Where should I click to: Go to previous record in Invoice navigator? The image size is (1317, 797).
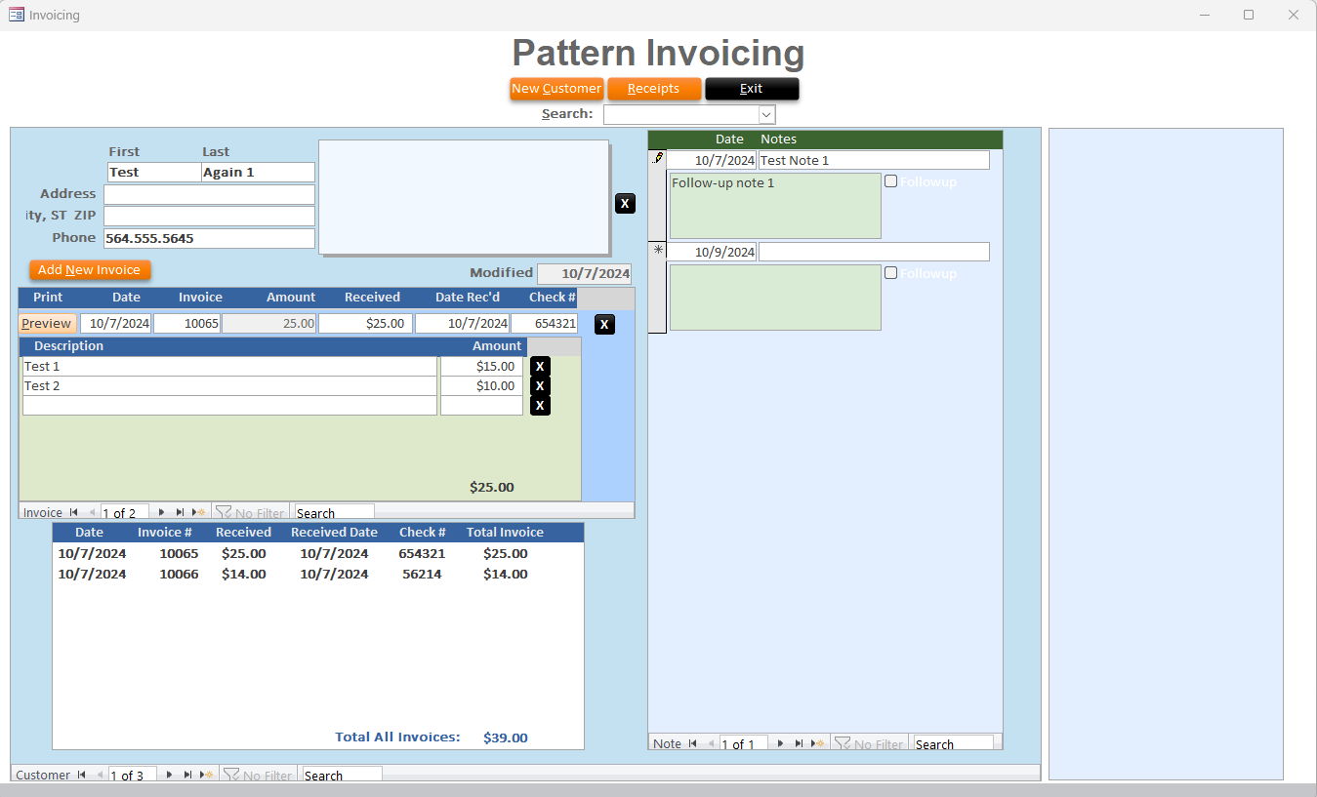click(x=92, y=512)
